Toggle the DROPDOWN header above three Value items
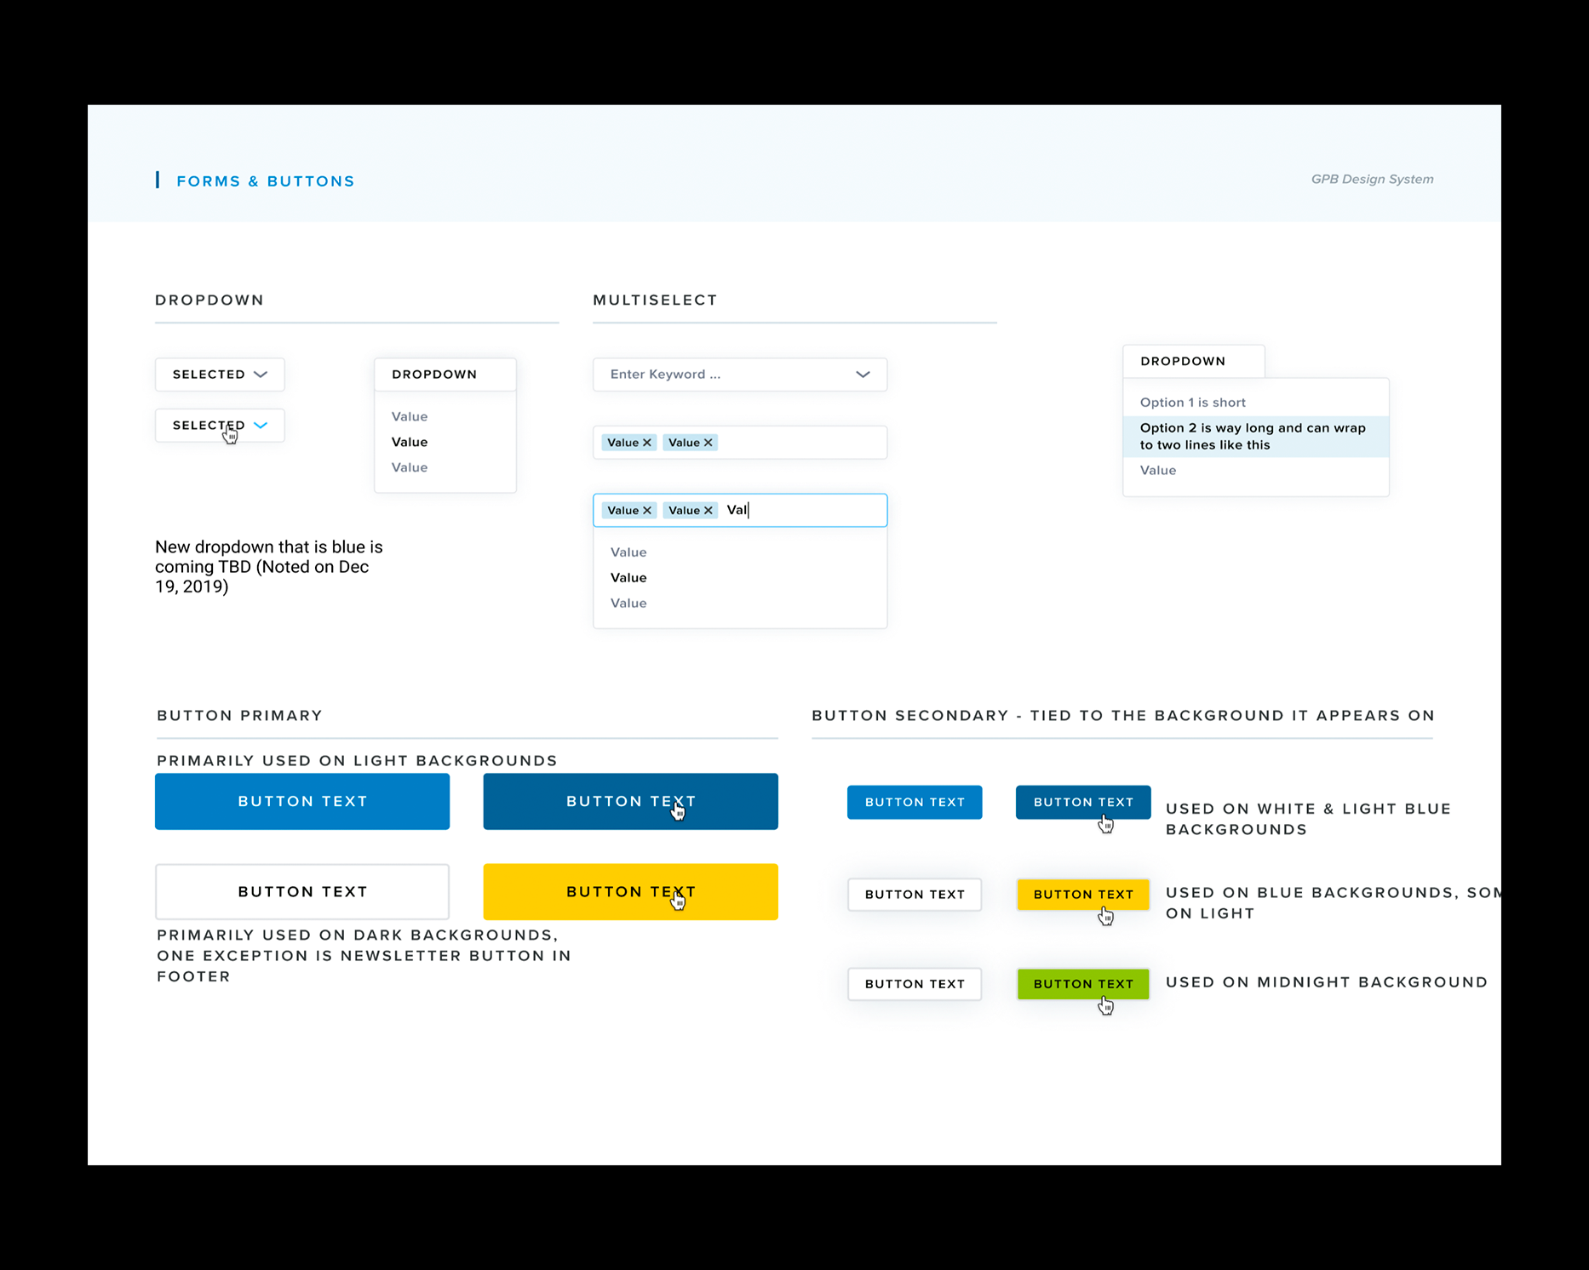 (x=445, y=375)
